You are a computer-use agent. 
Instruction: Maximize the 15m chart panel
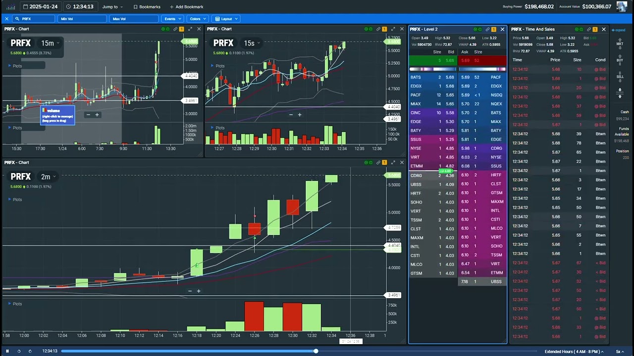191,29
